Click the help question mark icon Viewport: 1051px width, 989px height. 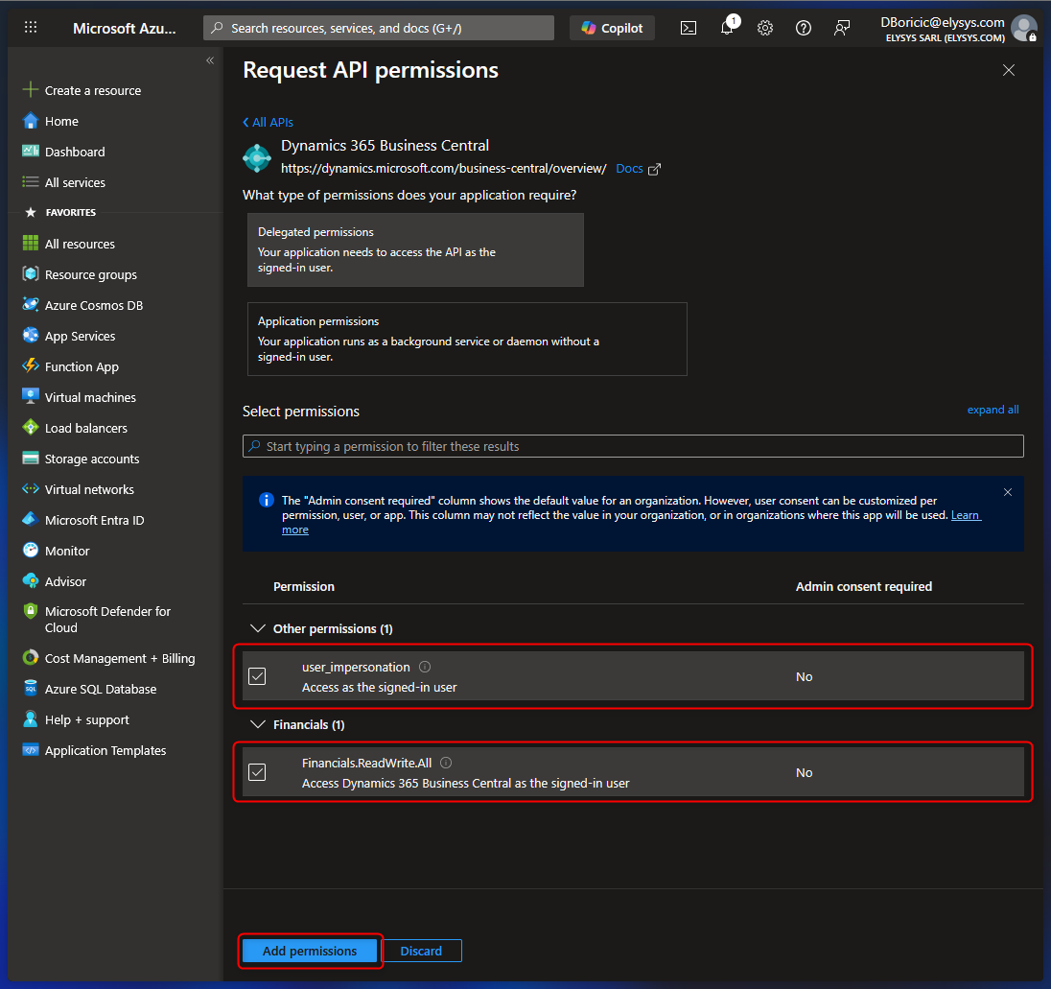[804, 28]
